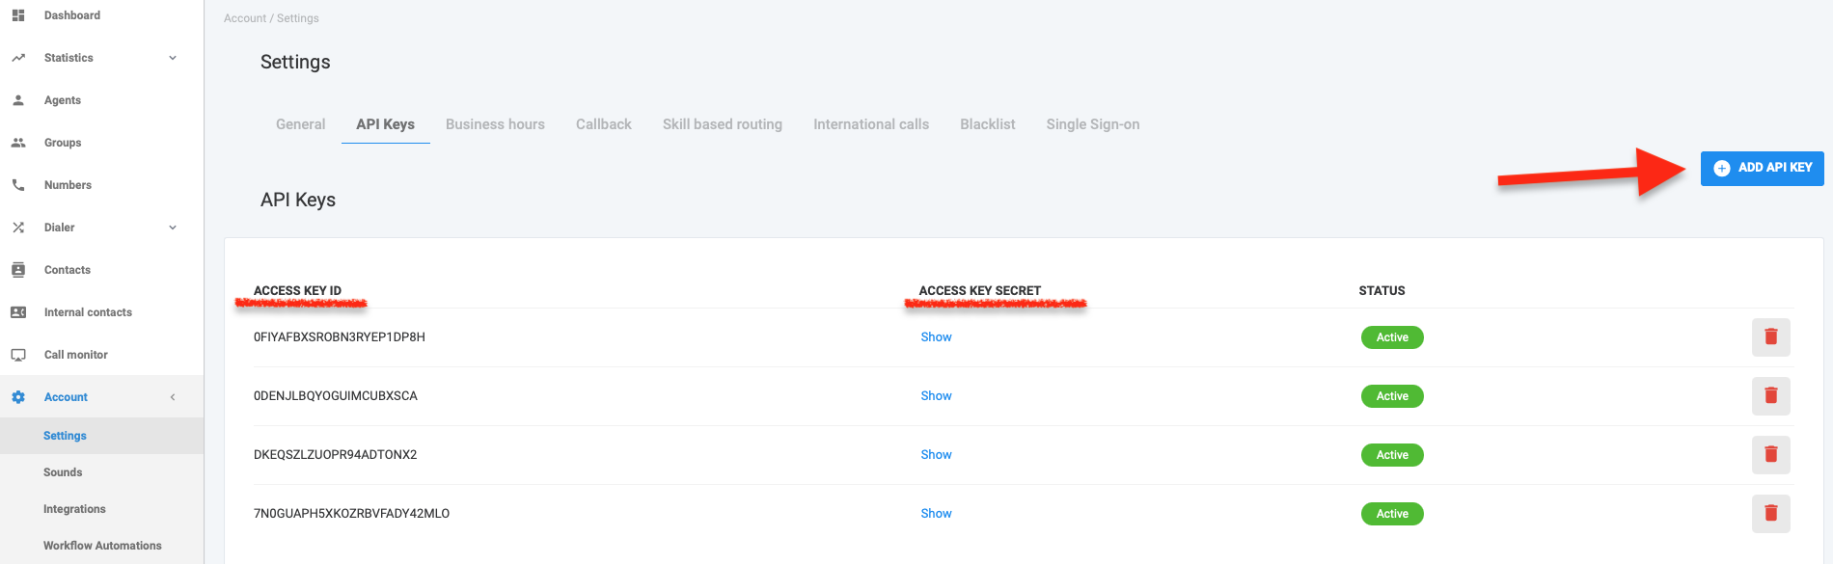The height and width of the screenshot is (564, 1833).
Task: Click Settings in the breadcrumb path
Action: point(300,17)
